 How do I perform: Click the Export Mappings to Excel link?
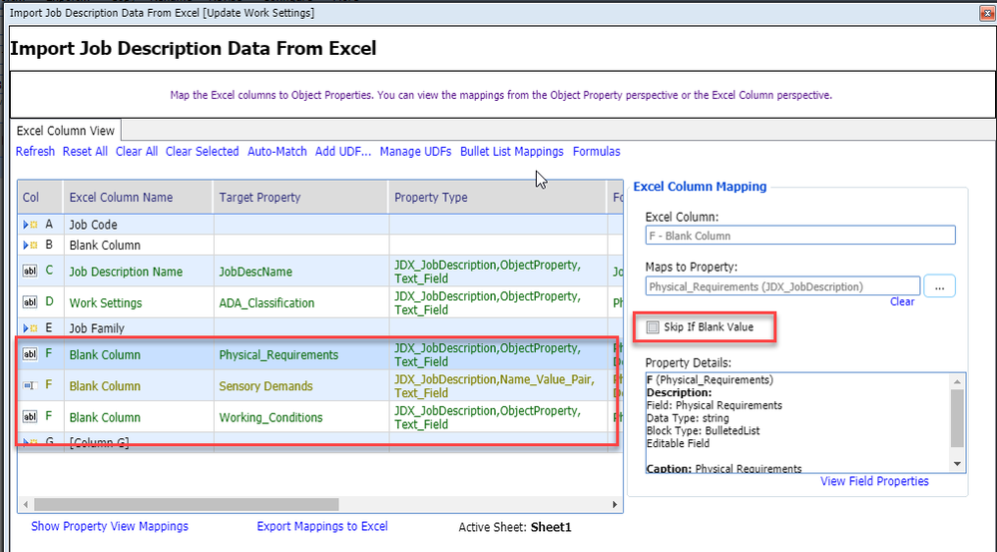click(322, 526)
